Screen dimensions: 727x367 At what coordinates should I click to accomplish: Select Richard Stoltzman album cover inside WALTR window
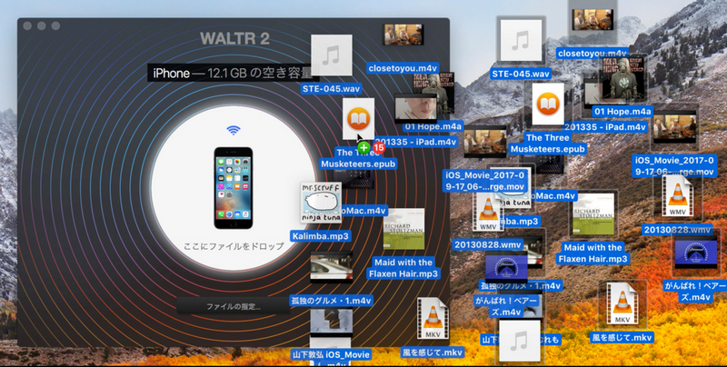click(x=403, y=229)
